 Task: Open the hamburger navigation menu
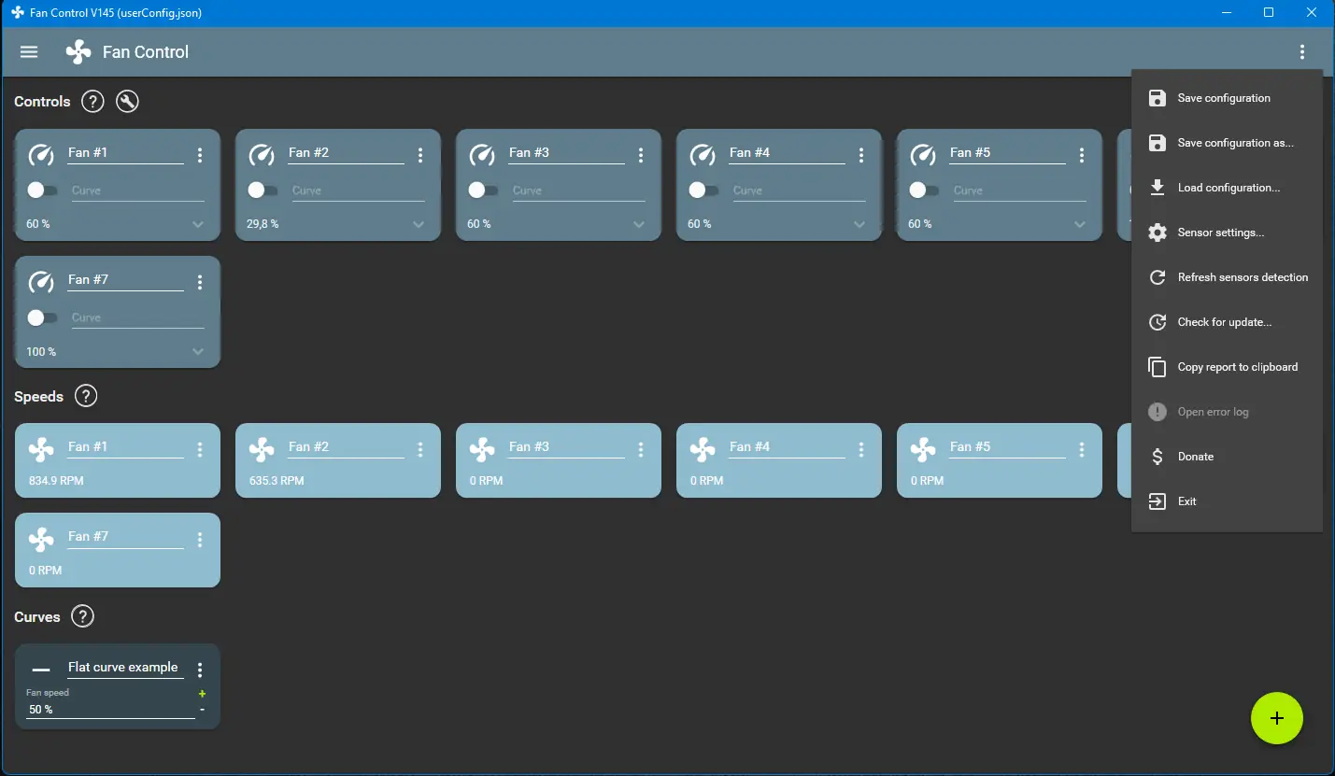(29, 52)
